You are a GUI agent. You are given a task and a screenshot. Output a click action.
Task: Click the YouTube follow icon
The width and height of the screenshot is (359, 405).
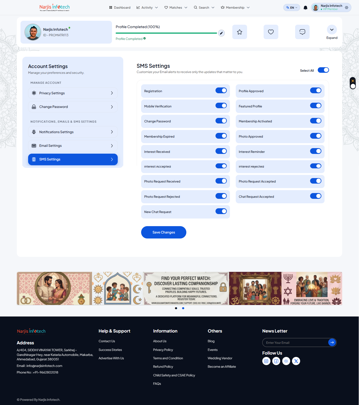286,361
